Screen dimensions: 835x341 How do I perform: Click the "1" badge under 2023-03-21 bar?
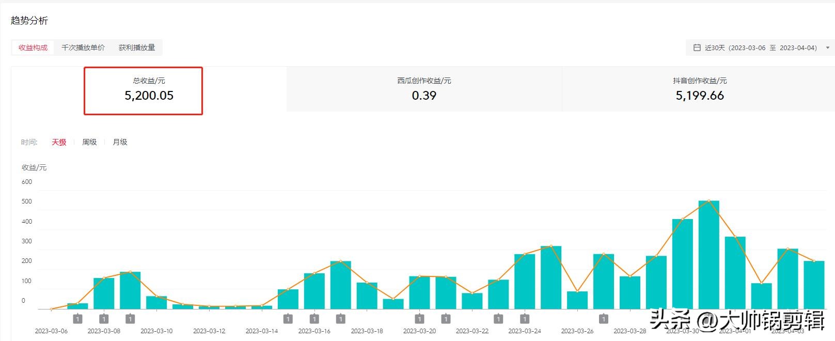point(446,319)
